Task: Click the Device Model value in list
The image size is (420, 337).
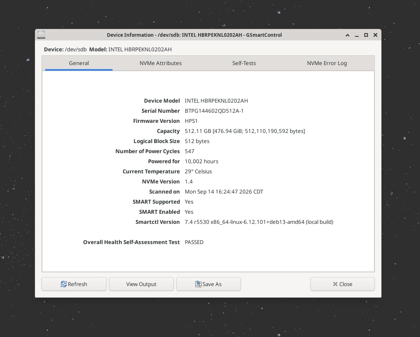Action: pos(216,101)
